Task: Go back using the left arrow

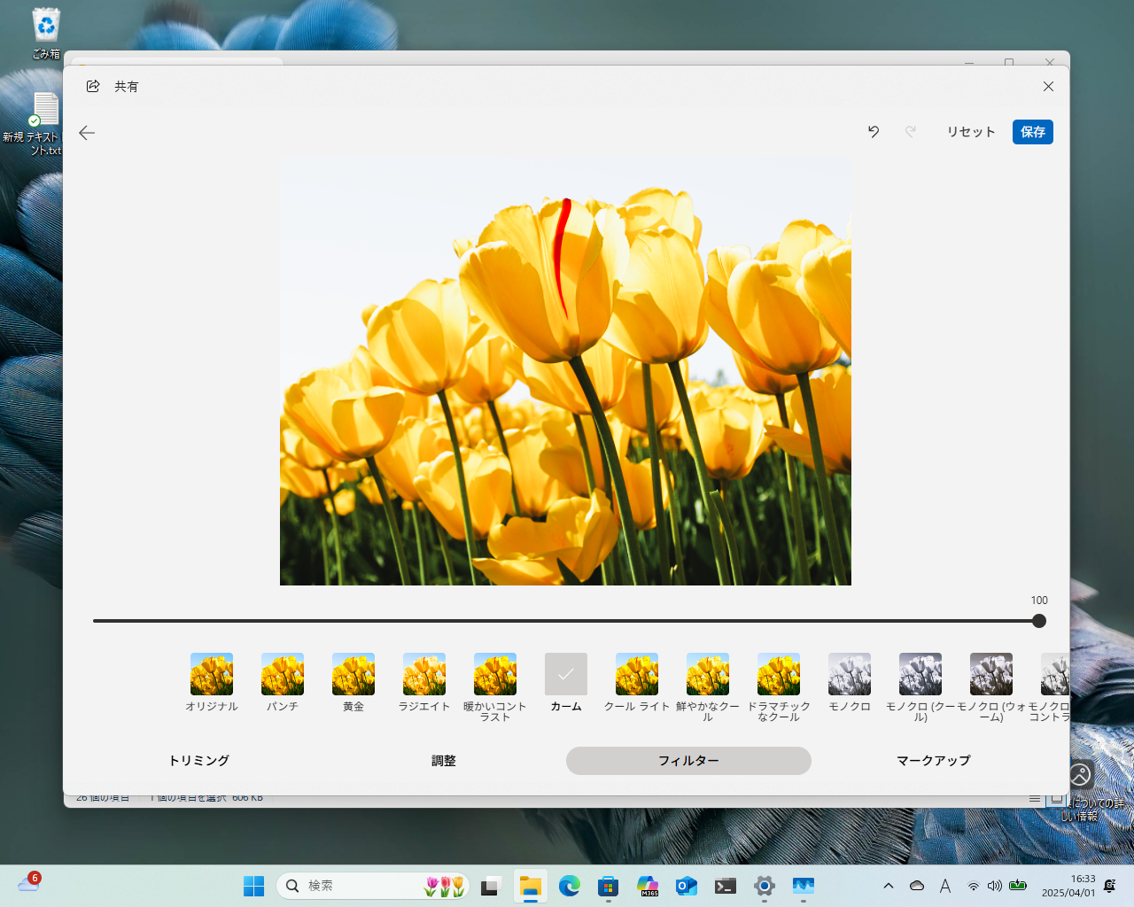Action: (87, 133)
